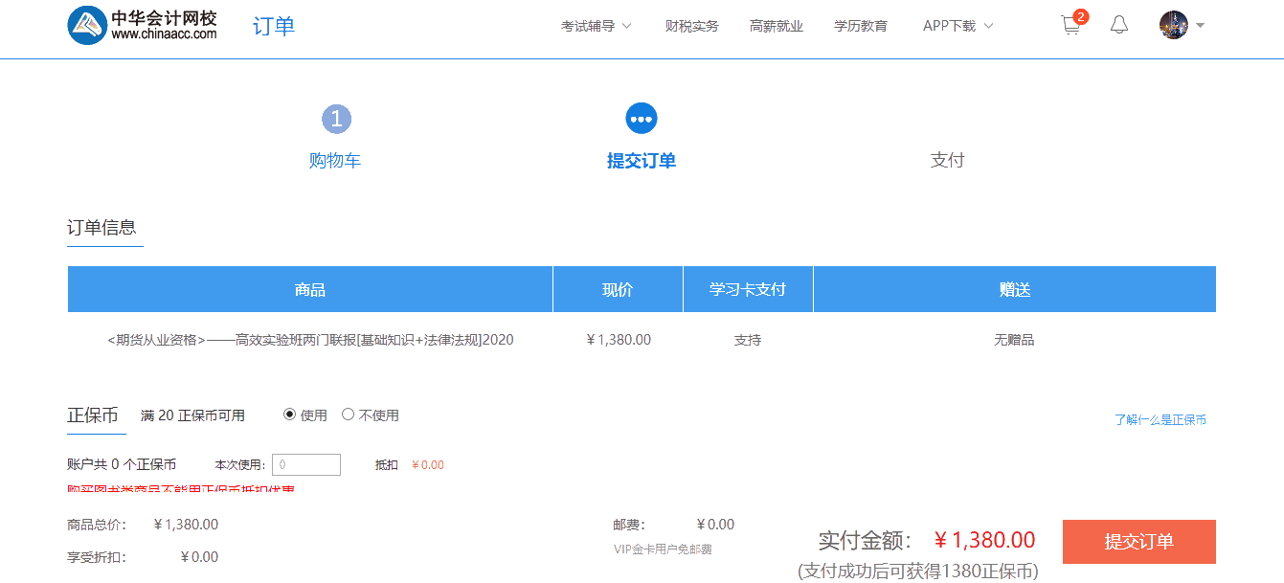Click the notification bell icon

click(1119, 26)
